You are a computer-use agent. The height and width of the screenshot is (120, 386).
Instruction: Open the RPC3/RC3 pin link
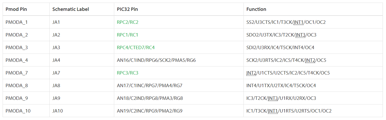pyautogui.click(x=127, y=73)
